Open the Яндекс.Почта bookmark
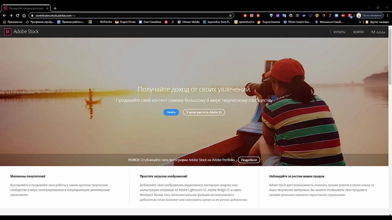The height and width of the screenshot is (220, 392). [125, 22]
